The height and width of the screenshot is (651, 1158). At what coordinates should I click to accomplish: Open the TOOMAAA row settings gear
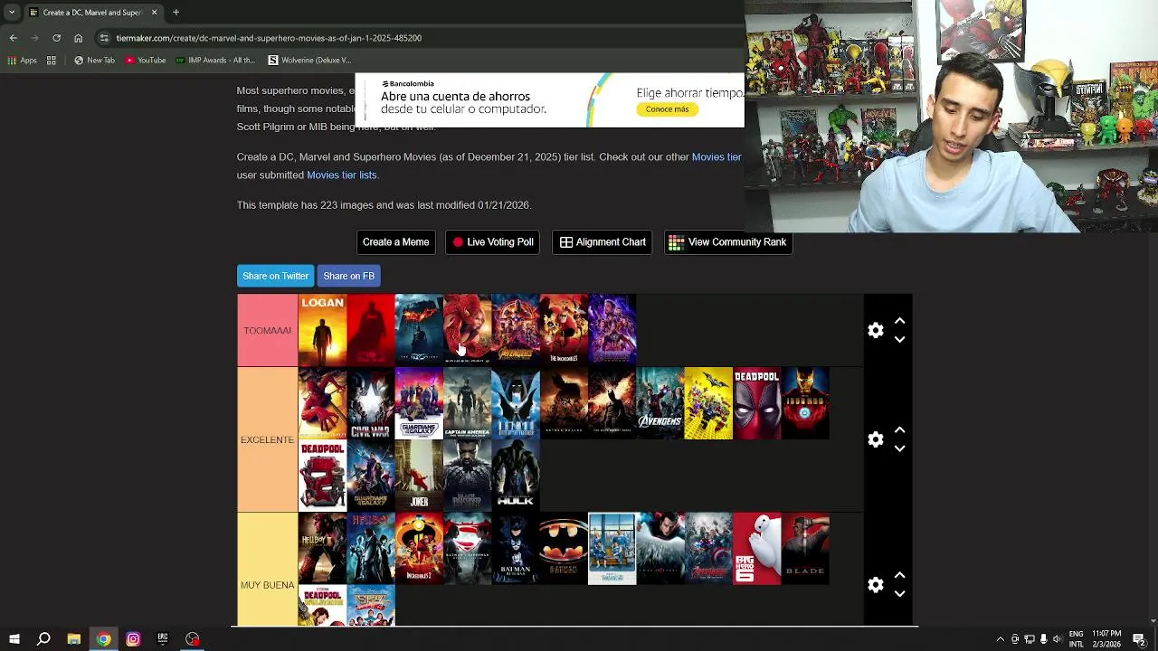pos(875,331)
